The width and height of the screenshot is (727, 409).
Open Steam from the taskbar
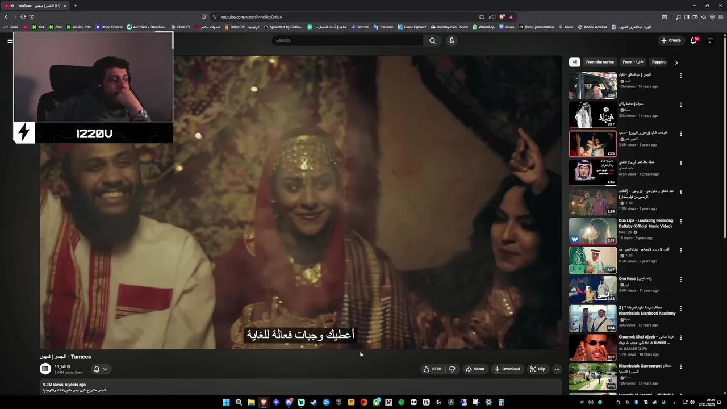click(314, 402)
